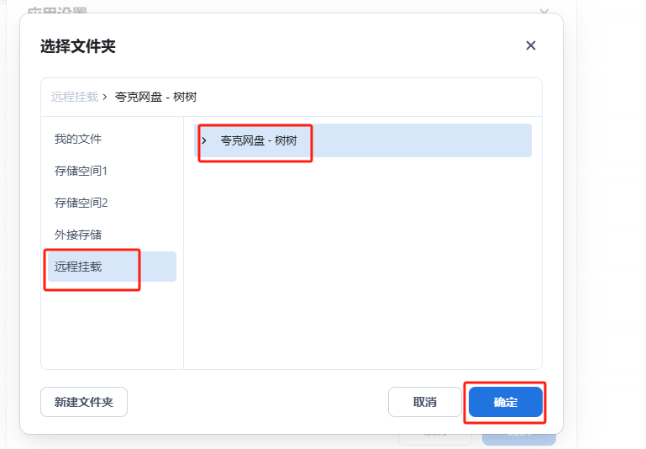Close the dimmed background 应用设置 window
Viewport: 646px width, 449px height.
(x=544, y=11)
